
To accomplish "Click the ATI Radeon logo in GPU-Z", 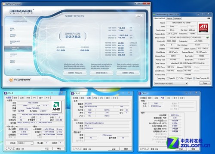I will 203,28.
